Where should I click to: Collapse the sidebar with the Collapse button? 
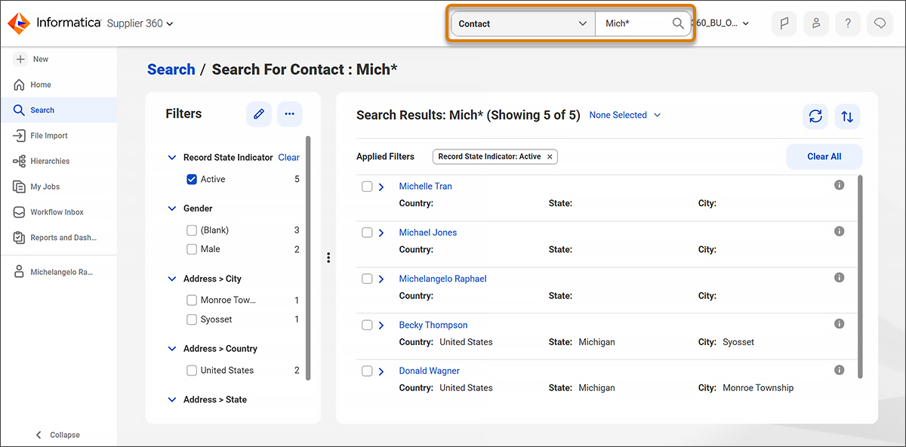[57, 435]
